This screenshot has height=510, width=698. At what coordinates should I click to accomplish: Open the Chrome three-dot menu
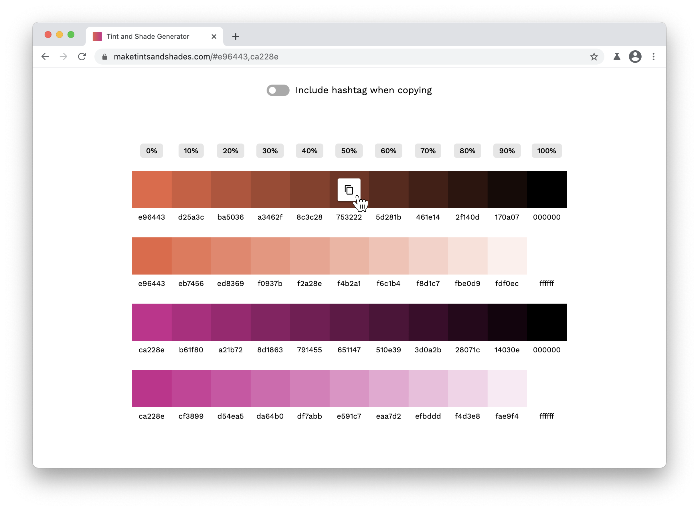[653, 57]
